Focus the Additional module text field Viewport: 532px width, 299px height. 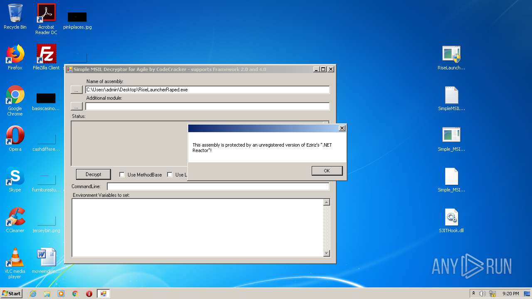click(x=207, y=106)
